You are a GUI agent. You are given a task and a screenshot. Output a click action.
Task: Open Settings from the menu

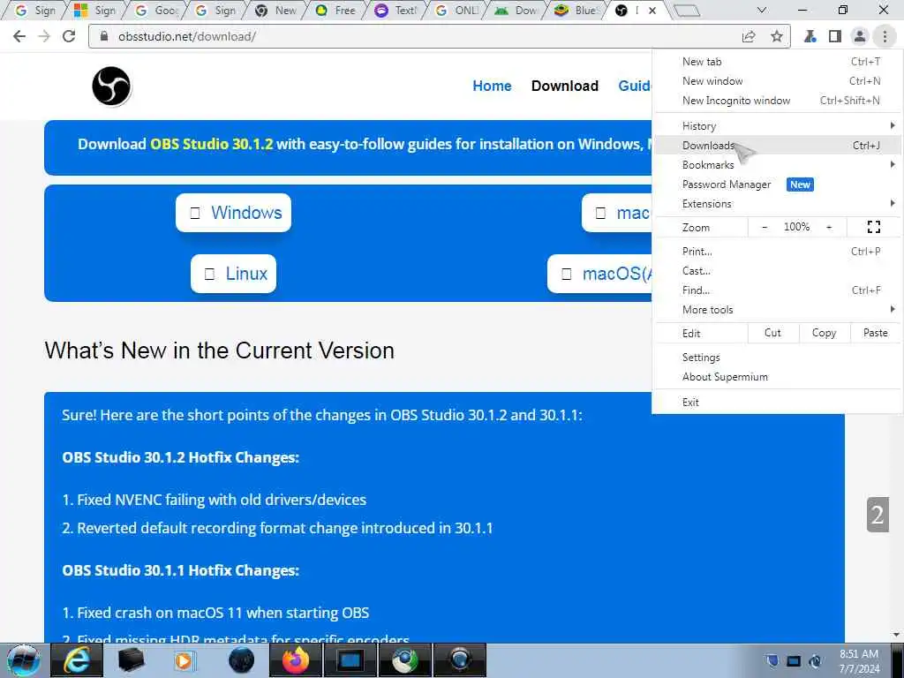(x=777, y=358)
